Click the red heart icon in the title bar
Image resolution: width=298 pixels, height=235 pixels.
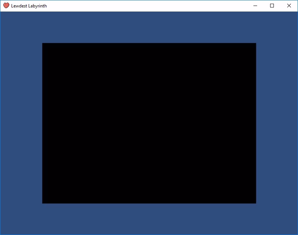(6, 6)
